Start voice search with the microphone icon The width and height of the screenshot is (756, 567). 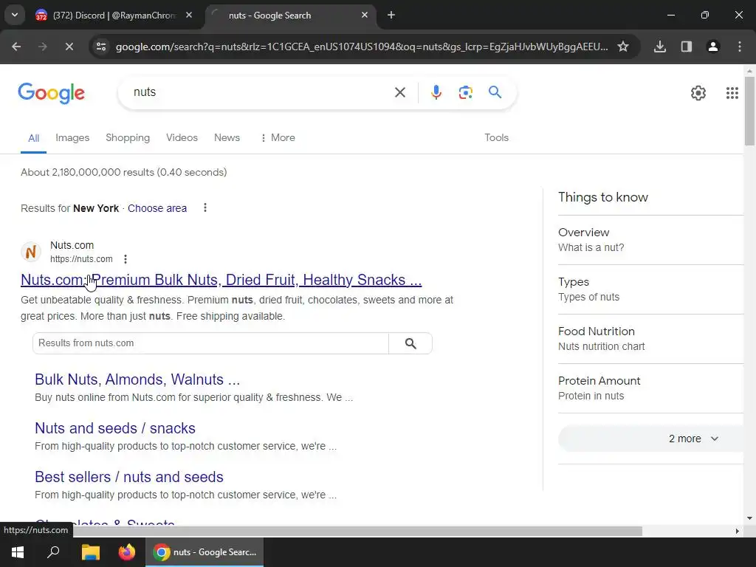436,92
